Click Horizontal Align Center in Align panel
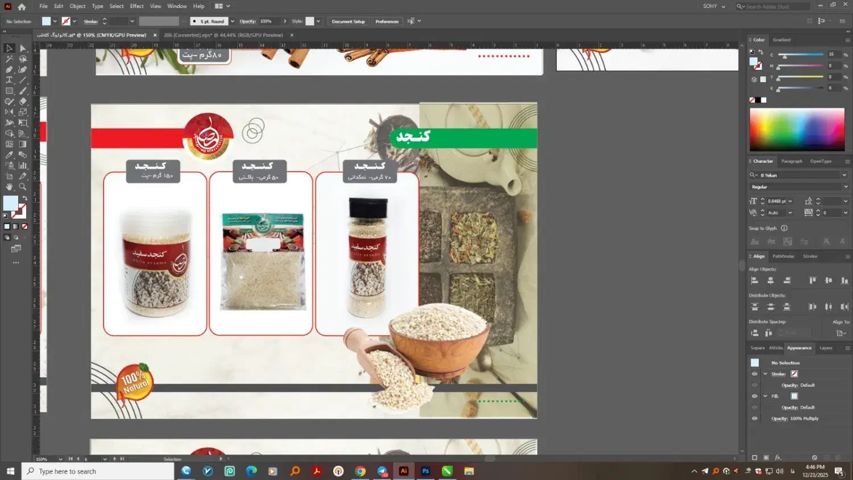Viewport: 853px width, 480px height. [771, 280]
